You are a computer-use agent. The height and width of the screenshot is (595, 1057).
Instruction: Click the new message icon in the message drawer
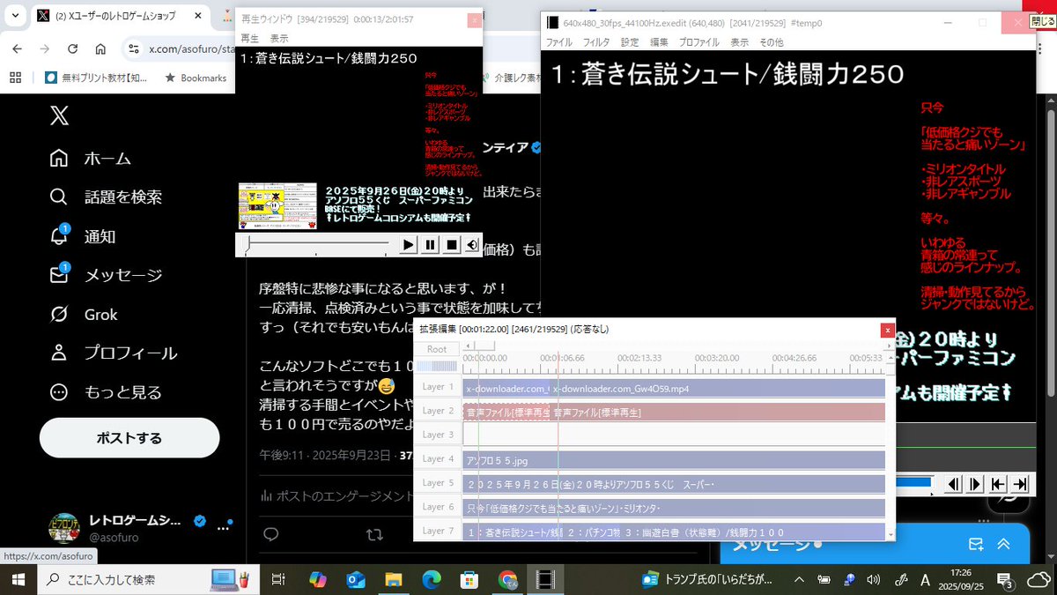pyautogui.click(x=975, y=544)
